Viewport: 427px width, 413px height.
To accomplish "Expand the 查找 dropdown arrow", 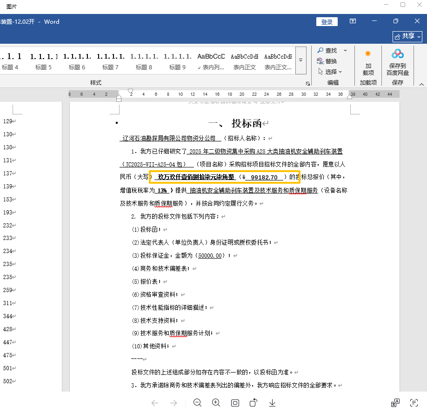I will 345,50.
